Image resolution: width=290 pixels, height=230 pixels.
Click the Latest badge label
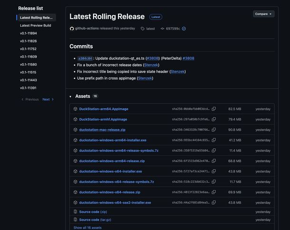(x=156, y=17)
